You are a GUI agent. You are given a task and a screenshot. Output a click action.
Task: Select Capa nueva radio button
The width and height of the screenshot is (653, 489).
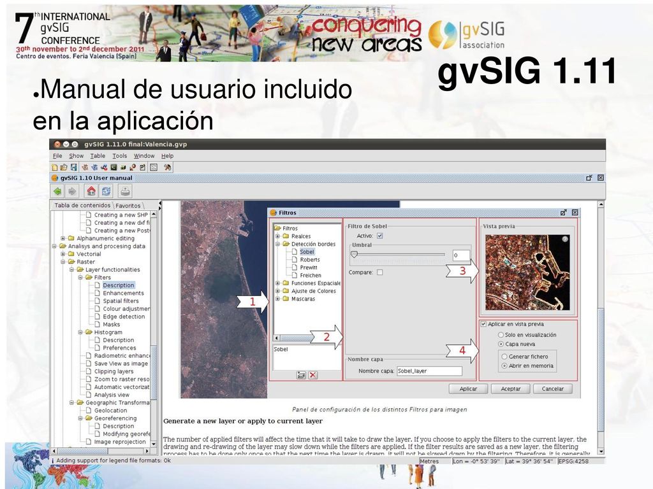pyautogui.click(x=501, y=344)
